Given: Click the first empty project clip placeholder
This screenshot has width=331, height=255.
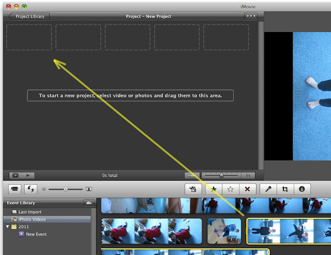Looking at the screenshot, I should (29, 37).
